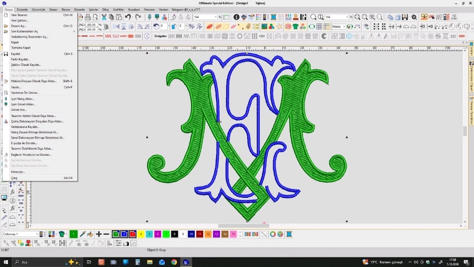The width and height of the screenshot is (474, 267).
Task: Click the Cut scissors icon
Action: tap(104, 17)
